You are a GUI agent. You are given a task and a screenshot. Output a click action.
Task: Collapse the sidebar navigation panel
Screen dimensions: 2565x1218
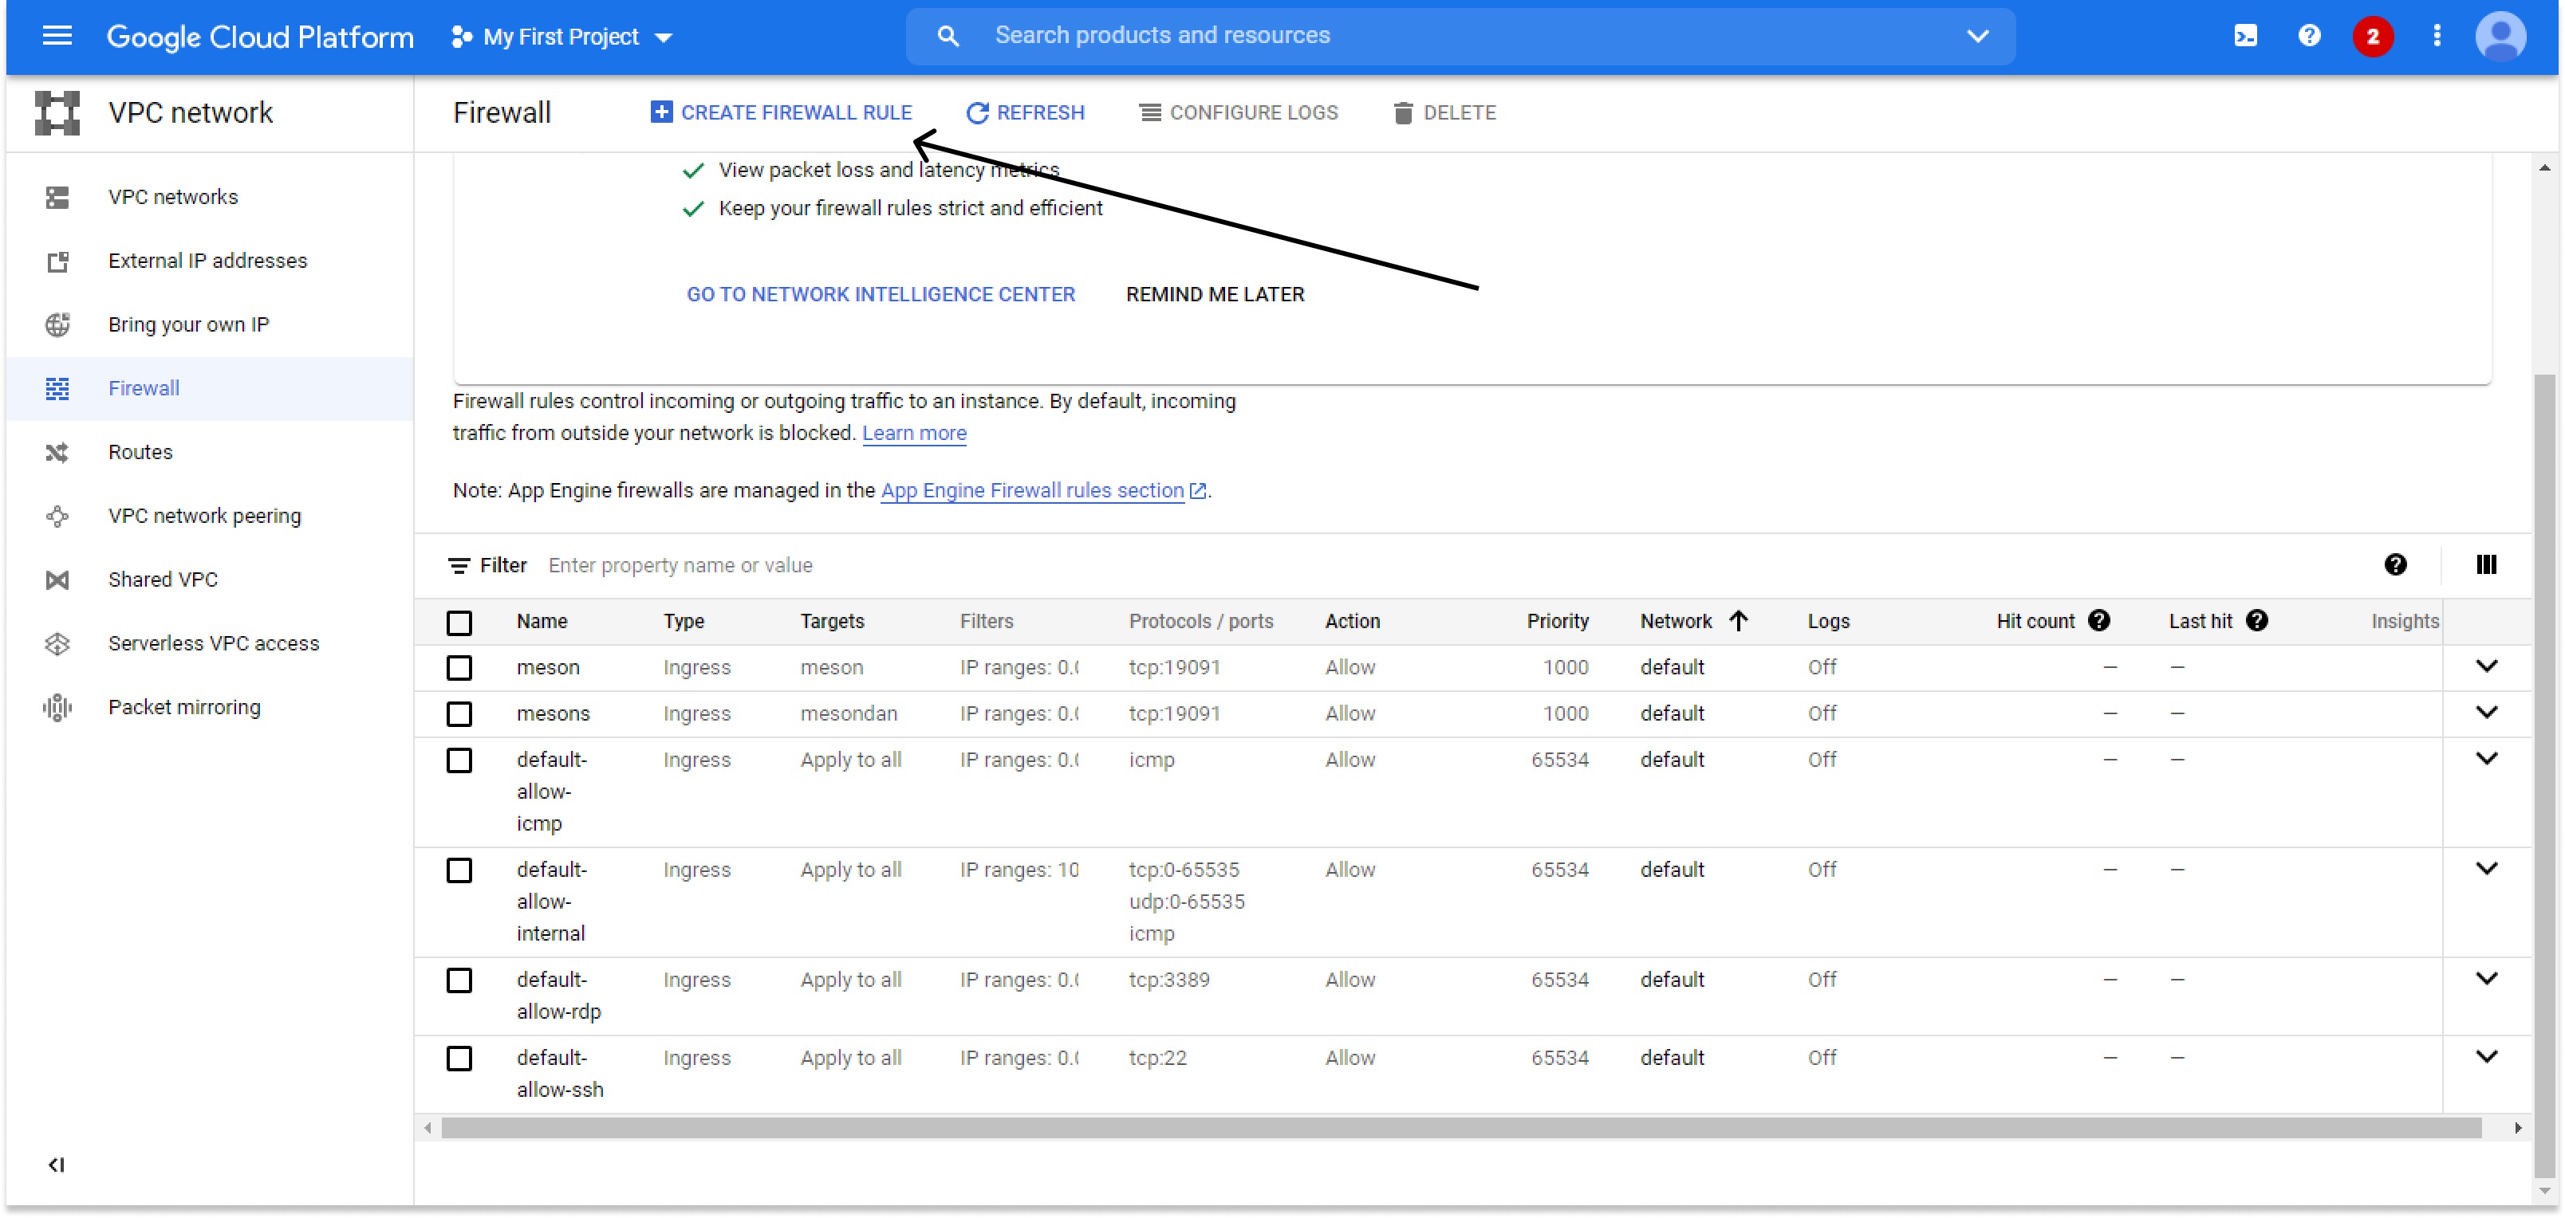[57, 1165]
